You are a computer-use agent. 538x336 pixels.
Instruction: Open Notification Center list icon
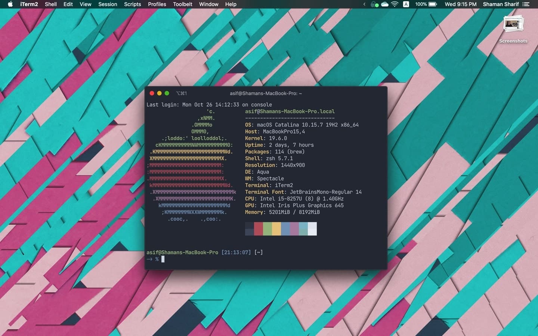pos(526,4)
